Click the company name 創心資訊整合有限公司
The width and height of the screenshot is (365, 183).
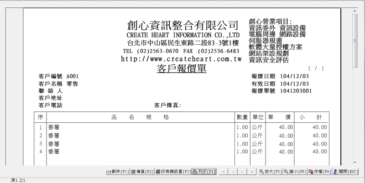pyautogui.click(x=183, y=26)
